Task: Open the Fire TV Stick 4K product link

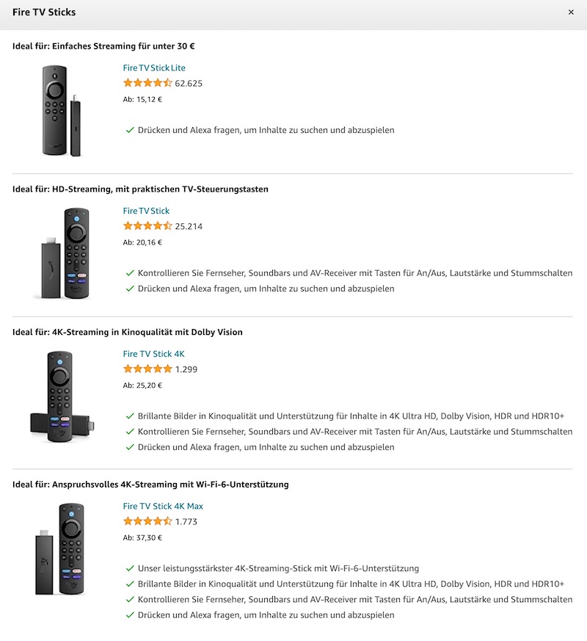Action: (x=156, y=354)
